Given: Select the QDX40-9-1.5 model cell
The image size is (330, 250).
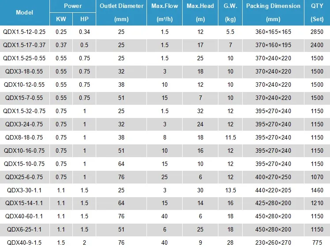Looking at the screenshot, I should [x=24, y=243].
